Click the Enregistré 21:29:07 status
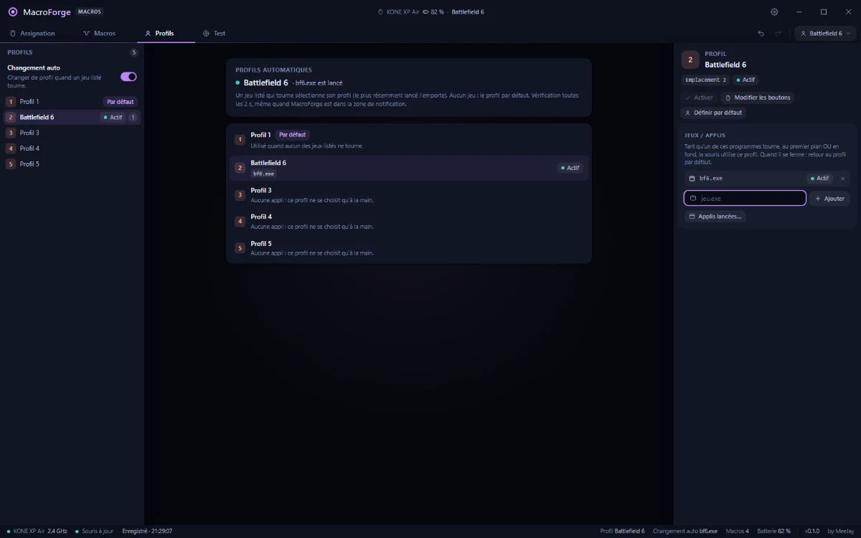The image size is (861, 538). click(147, 531)
